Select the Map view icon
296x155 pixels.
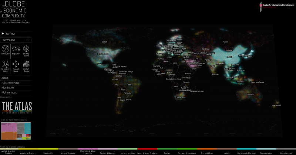[x=16, y=51]
